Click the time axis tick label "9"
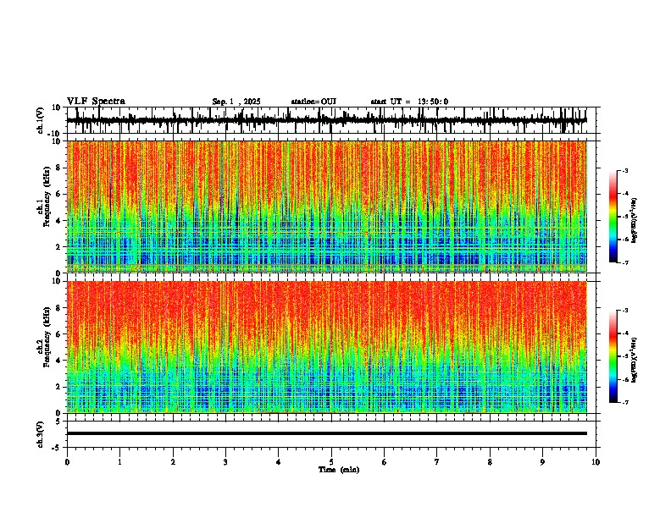671x518 pixels. click(x=542, y=462)
